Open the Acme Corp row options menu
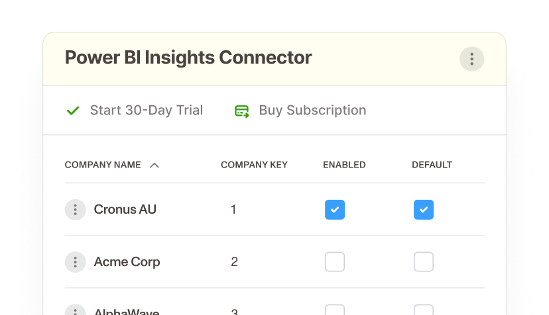549x315 pixels. pos(76,262)
